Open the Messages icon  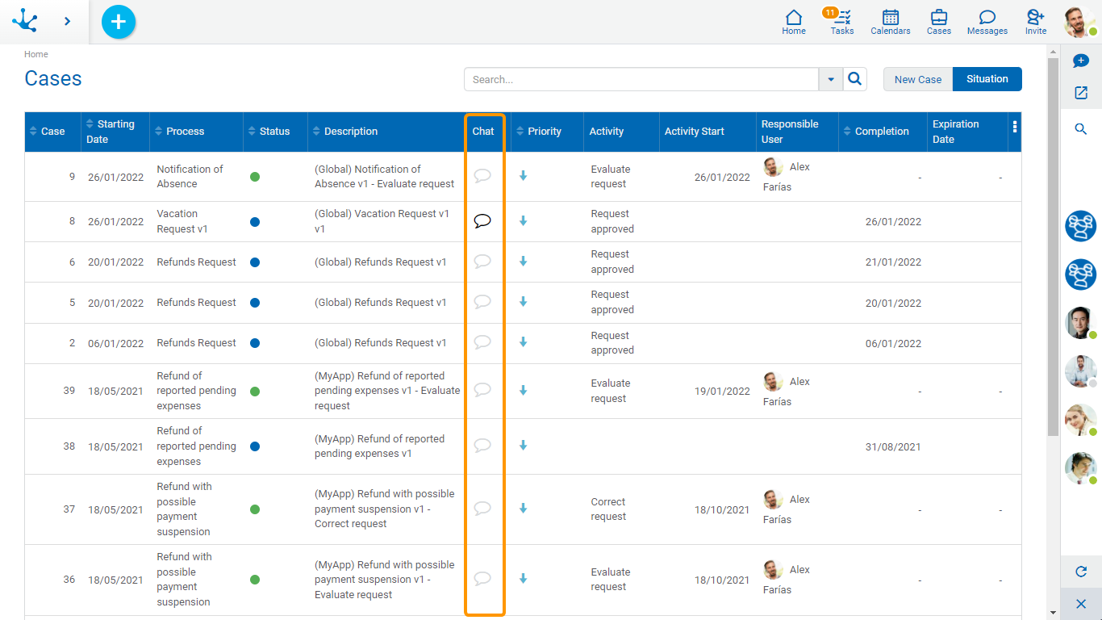tap(987, 22)
